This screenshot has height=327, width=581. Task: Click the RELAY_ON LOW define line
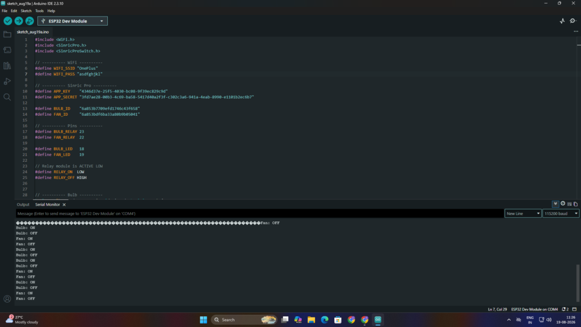(60, 172)
